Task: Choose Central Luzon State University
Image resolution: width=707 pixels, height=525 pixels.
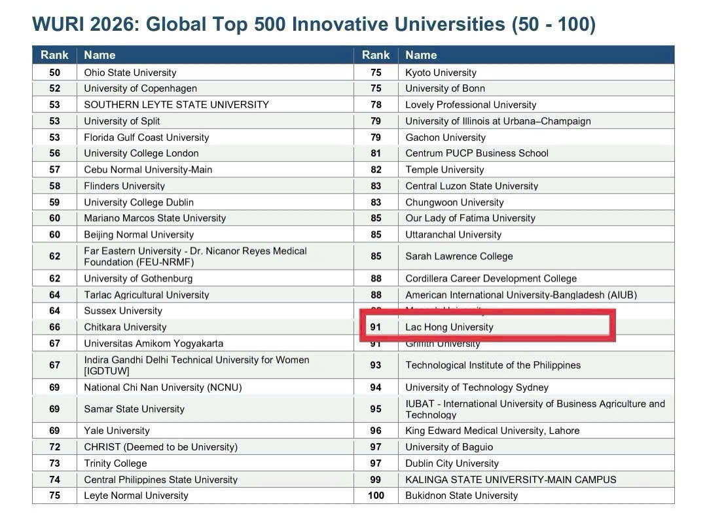Action: [471, 186]
